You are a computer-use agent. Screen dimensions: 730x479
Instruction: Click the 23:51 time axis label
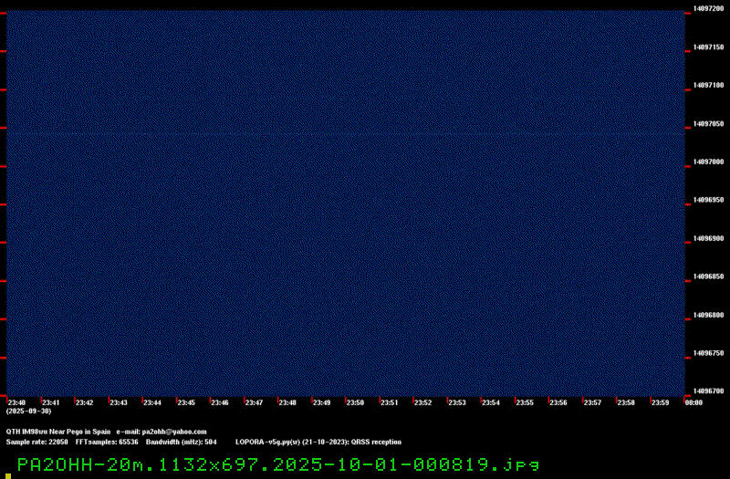[x=390, y=402]
